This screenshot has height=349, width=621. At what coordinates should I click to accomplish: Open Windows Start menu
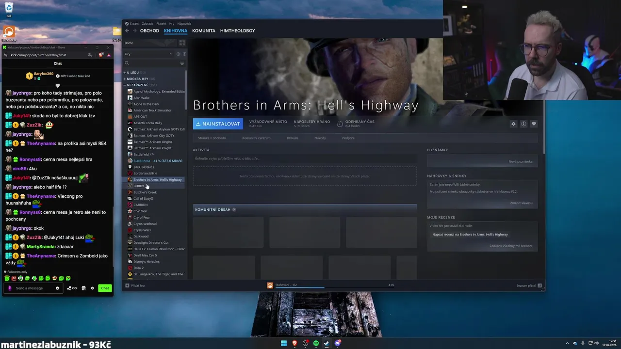[284, 343]
